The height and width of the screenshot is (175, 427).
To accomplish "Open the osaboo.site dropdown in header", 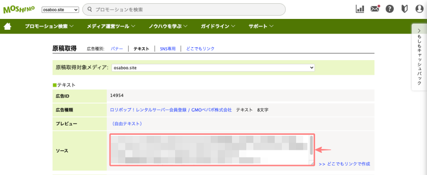I will click(x=60, y=10).
